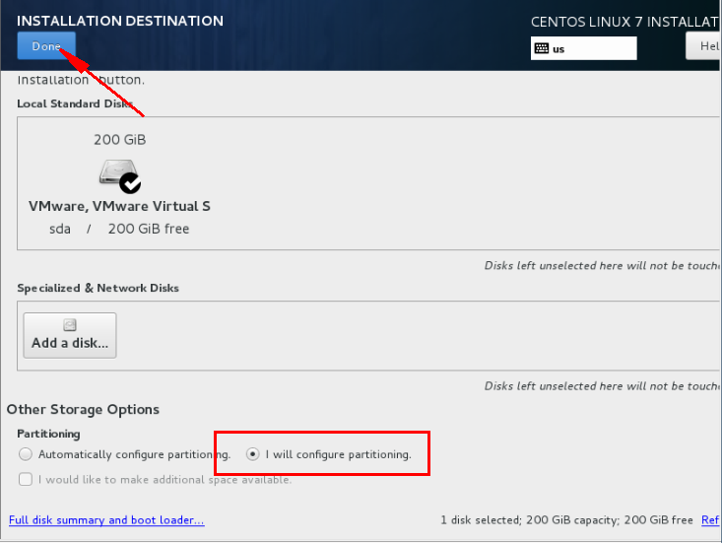
Task: Click the sda / 200 GiB free text
Action: (119, 229)
